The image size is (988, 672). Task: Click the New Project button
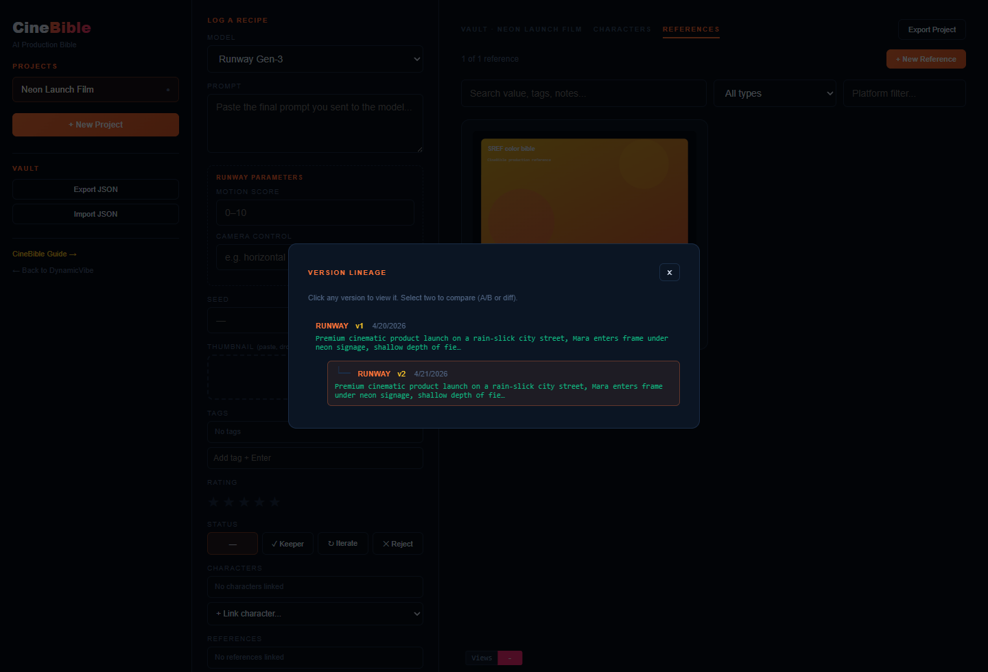(x=95, y=125)
